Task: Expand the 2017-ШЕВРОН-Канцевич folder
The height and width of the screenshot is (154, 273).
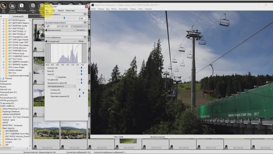Action: (3, 62)
